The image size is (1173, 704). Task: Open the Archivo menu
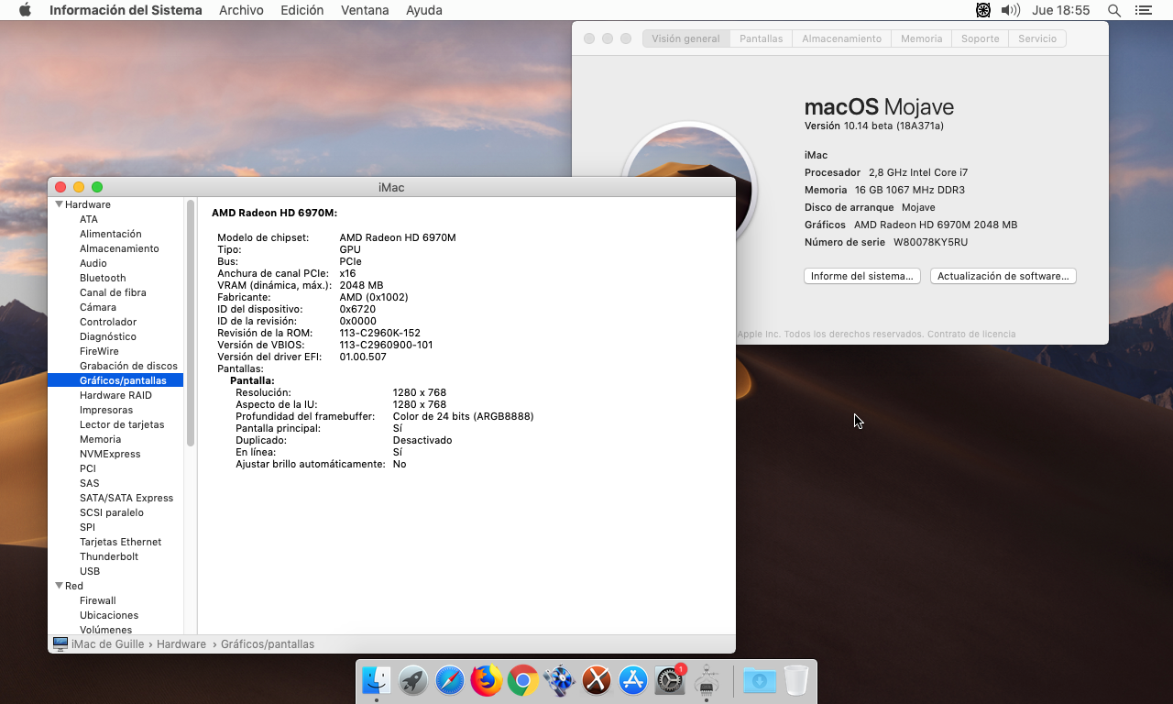click(x=241, y=10)
